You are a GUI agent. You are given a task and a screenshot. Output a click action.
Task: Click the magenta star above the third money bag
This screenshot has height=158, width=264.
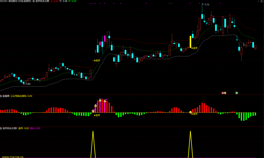pyautogui.click(x=106, y=99)
